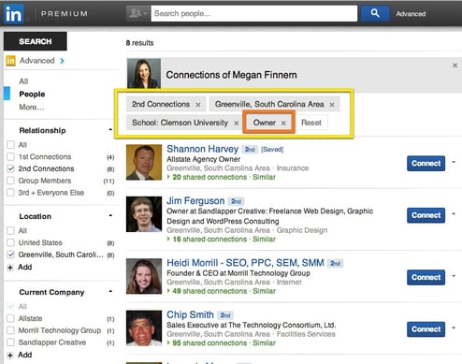
Task: Click the Reset filters button
Action: [311, 123]
